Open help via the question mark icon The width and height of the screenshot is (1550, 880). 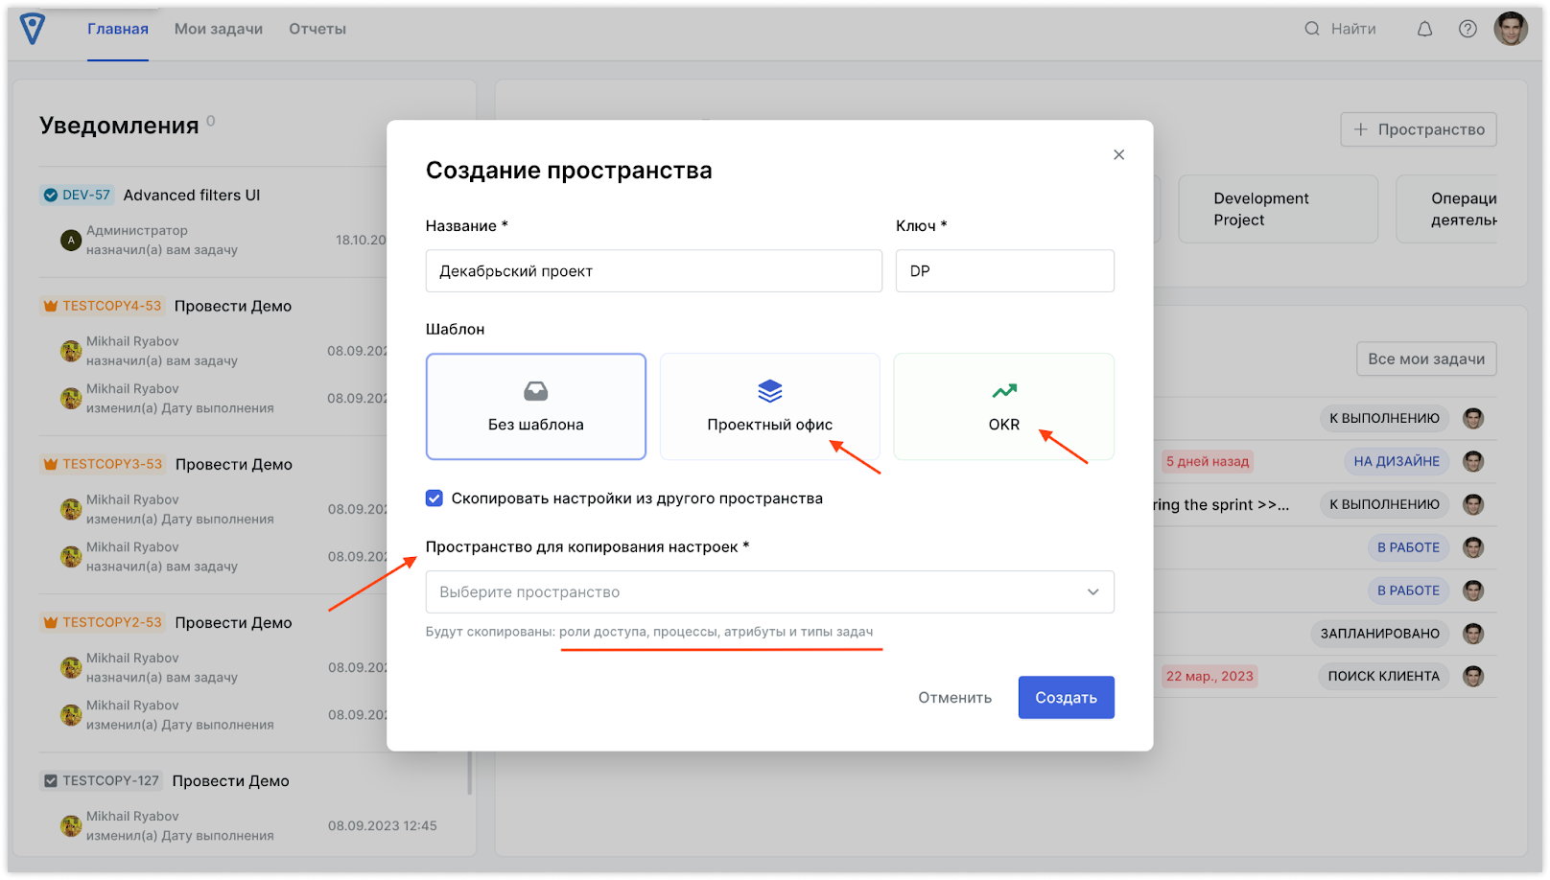[x=1467, y=28]
